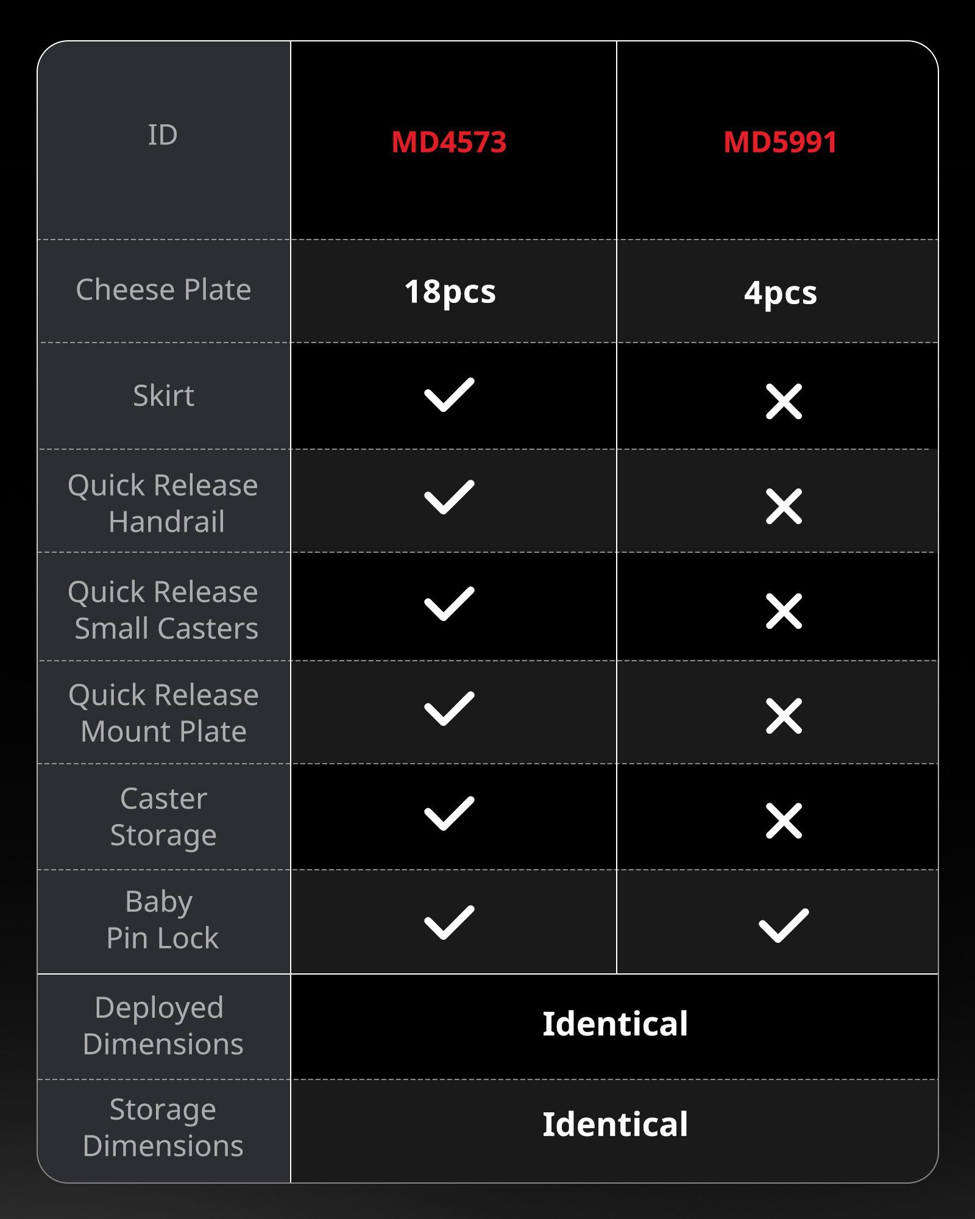The image size is (975, 1219).
Task: Click Small Casters cross under MD5991
Action: point(784,611)
